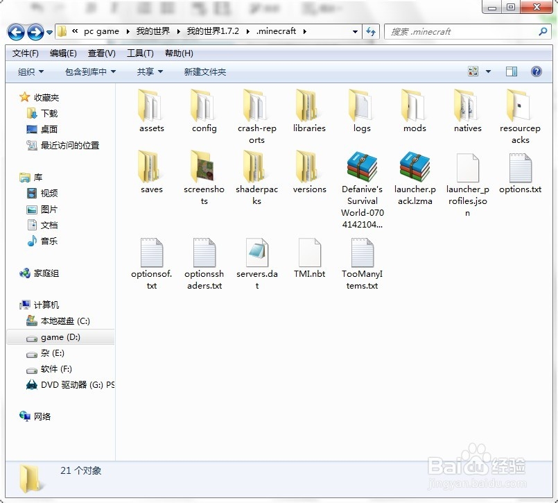Select game (D:) drive

click(60, 337)
